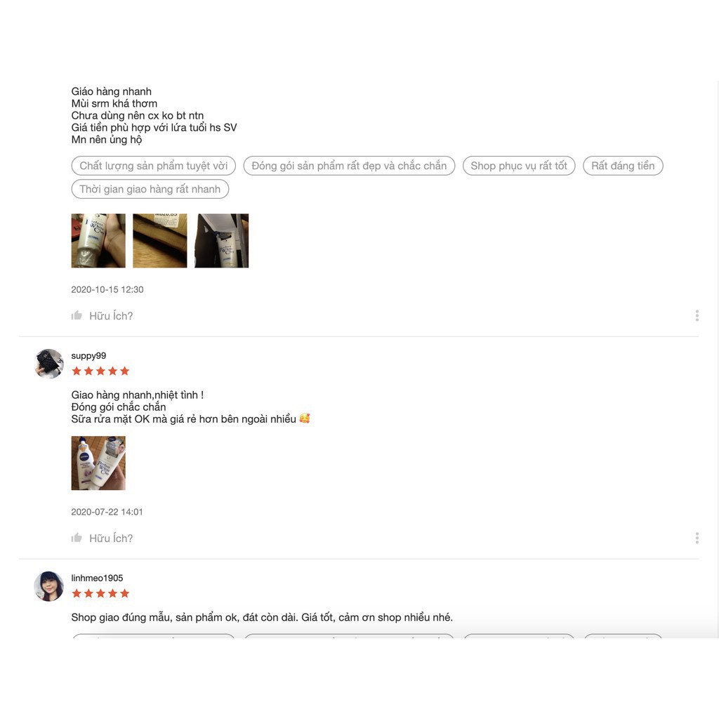Click thumbs-up icon under suppy99's review
Screen dimensions: 719x719
coord(77,538)
